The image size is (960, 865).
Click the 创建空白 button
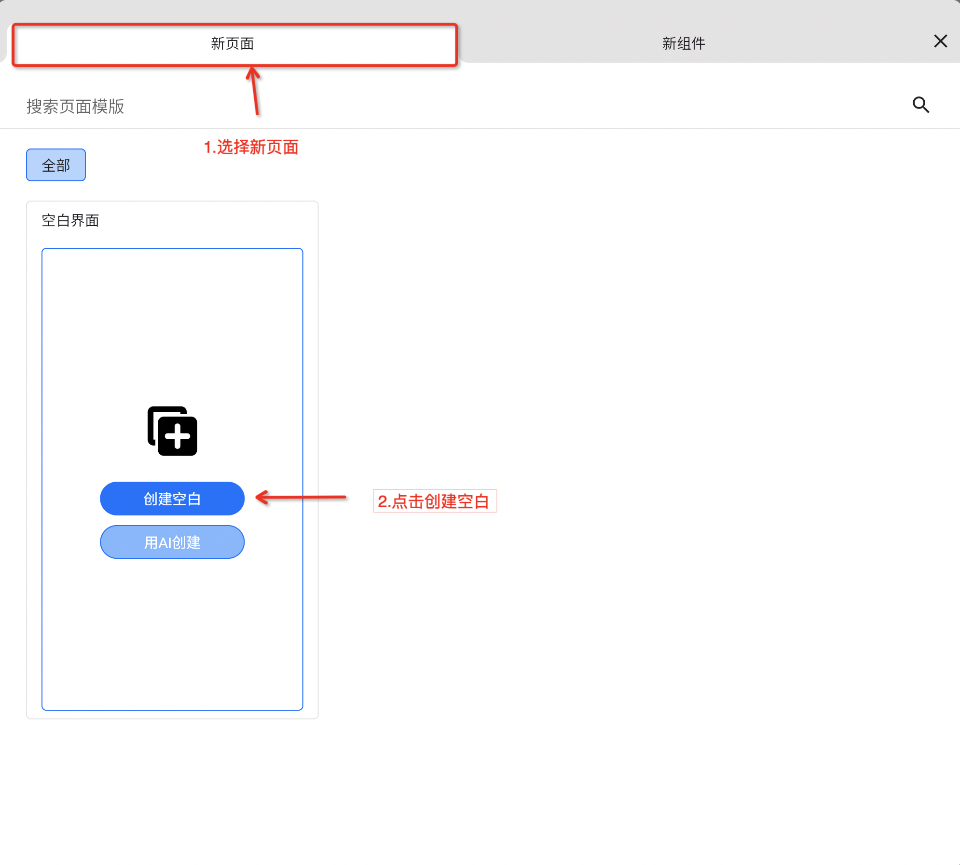172,499
